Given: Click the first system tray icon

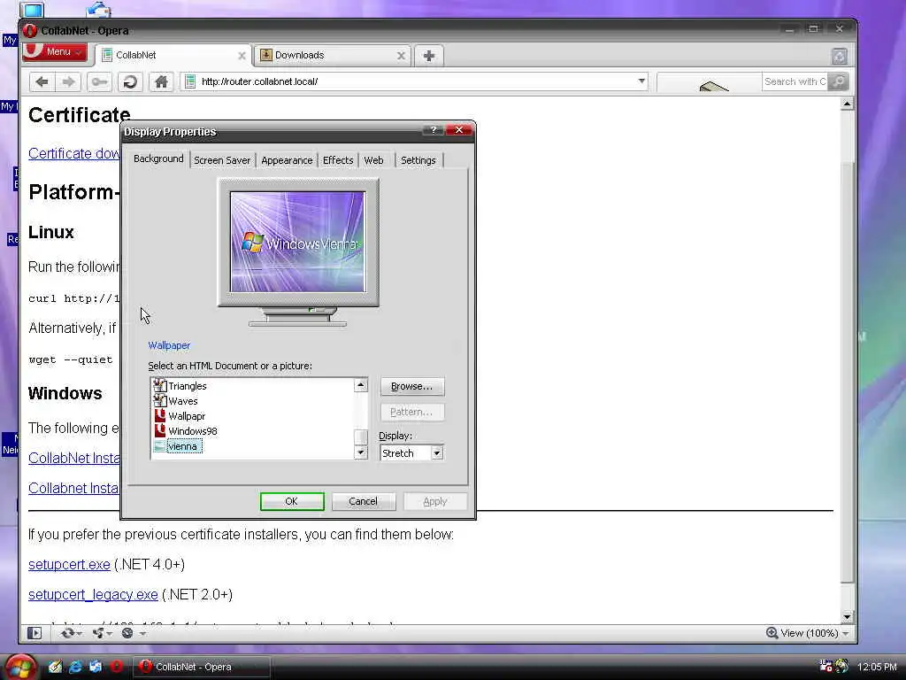Looking at the screenshot, I should 825,666.
